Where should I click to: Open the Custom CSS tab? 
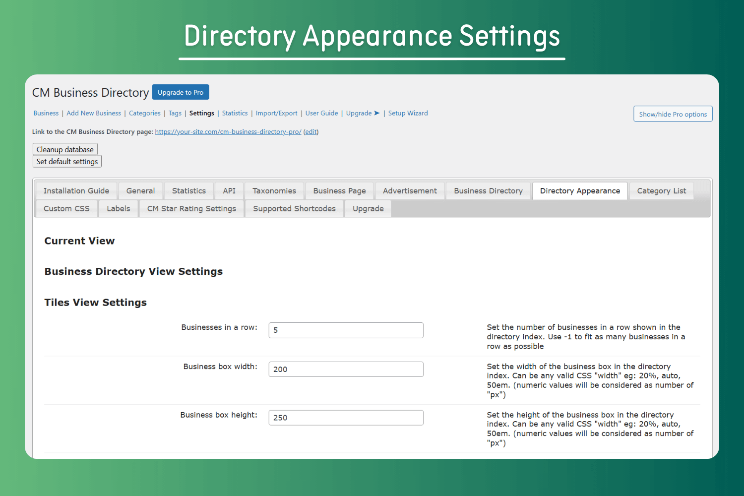[66, 209]
